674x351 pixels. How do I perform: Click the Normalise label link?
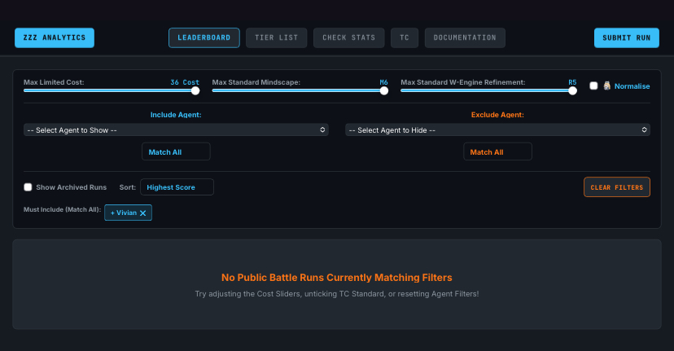tap(632, 86)
